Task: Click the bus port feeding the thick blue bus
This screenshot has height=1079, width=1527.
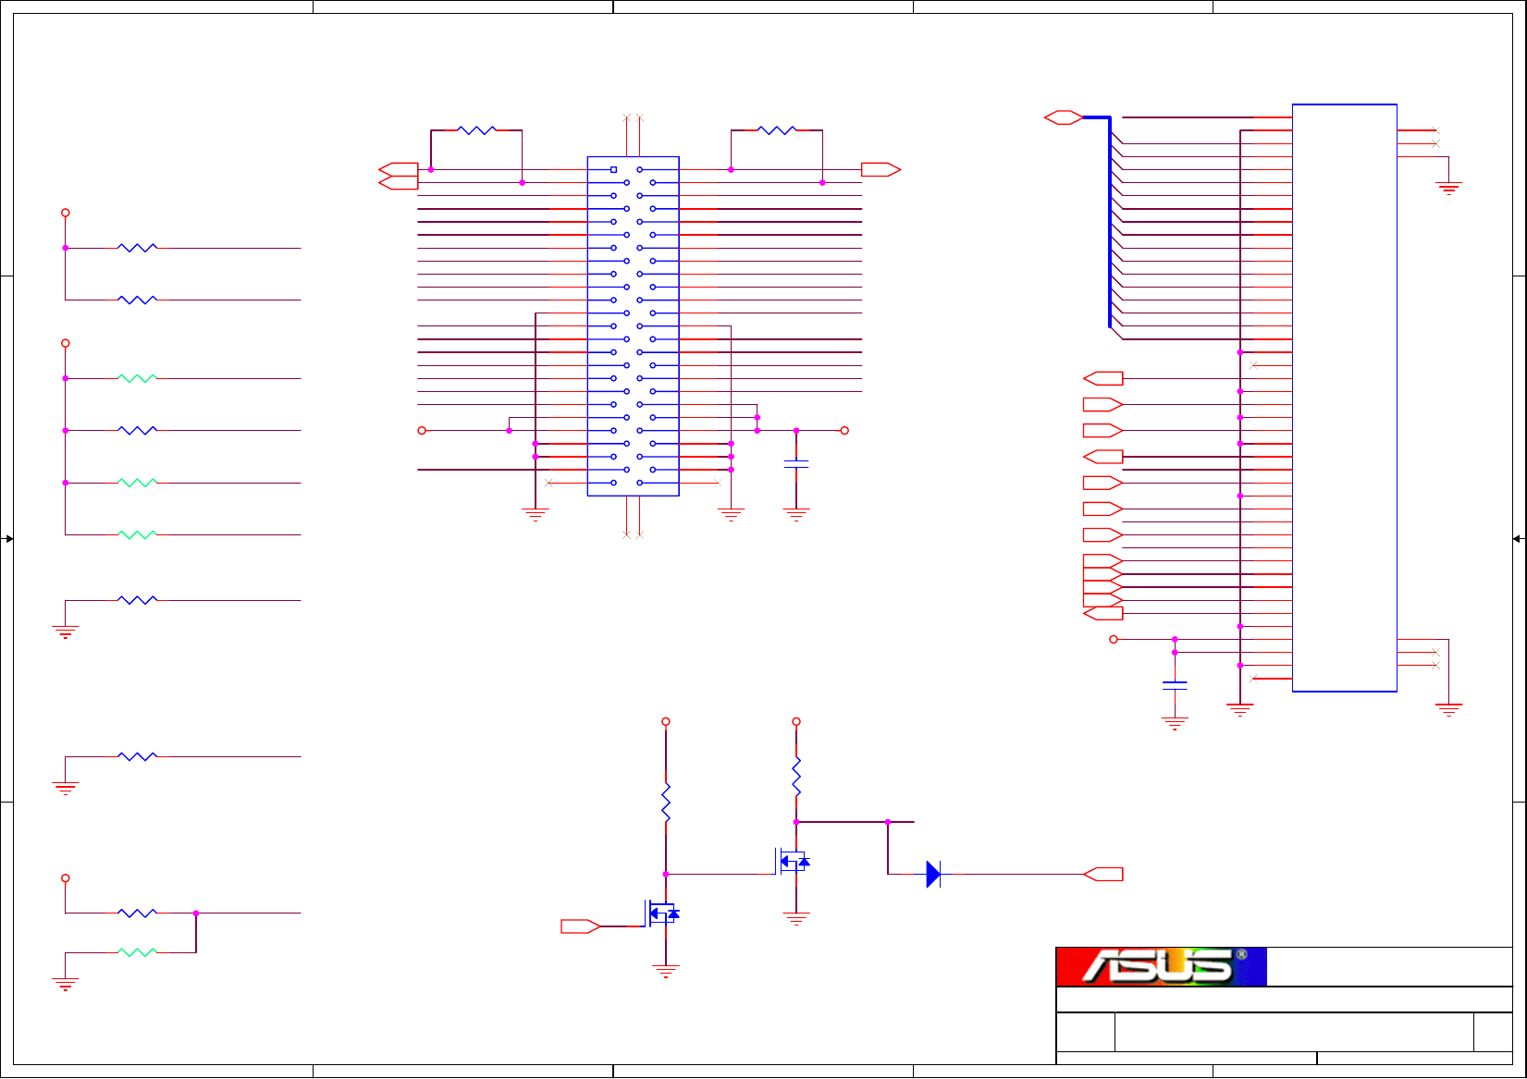Action: (1064, 117)
